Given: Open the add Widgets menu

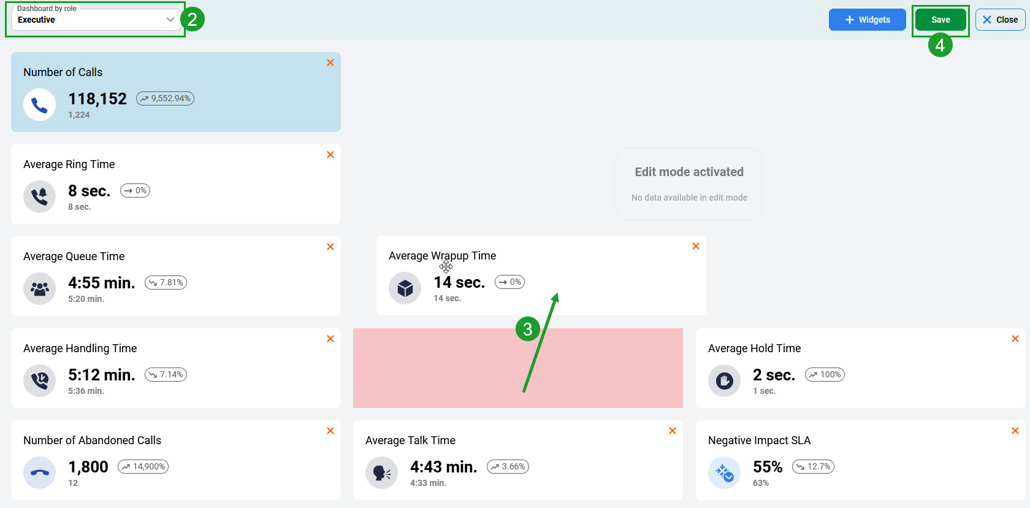Looking at the screenshot, I should pyautogui.click(x=868, y=20).
